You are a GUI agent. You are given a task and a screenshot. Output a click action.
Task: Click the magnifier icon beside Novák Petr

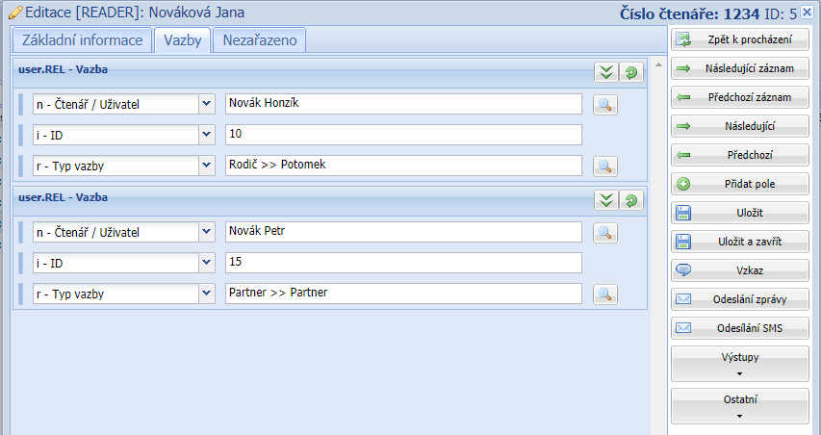604,232
